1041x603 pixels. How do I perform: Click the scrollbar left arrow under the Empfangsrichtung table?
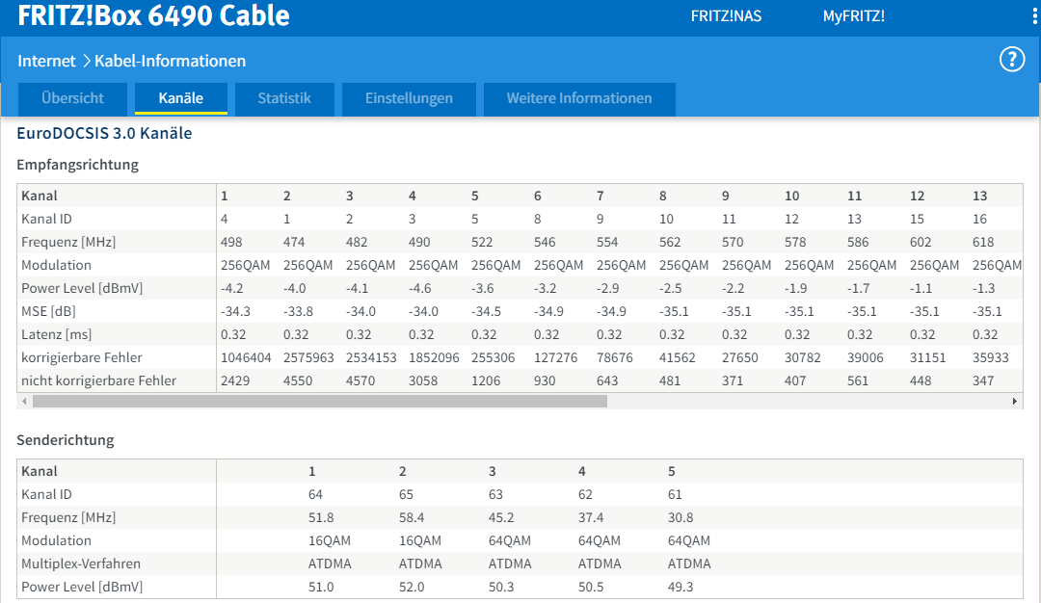24,401
